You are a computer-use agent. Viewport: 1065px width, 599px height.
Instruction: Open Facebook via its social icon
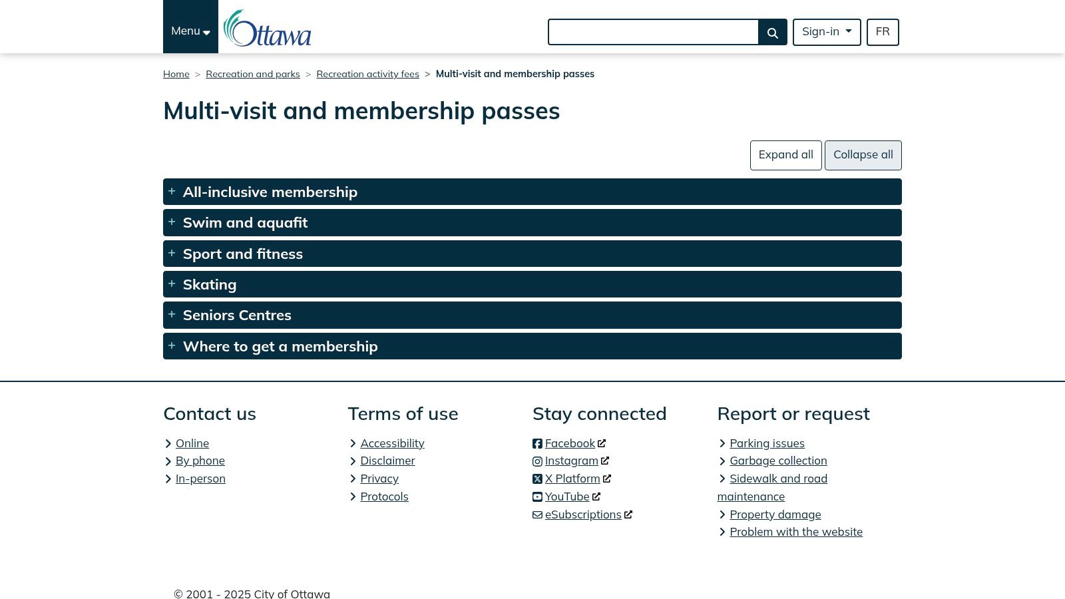(537, 443)
